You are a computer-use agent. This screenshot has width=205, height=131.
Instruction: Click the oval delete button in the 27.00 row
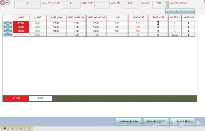tap(8, 23)
